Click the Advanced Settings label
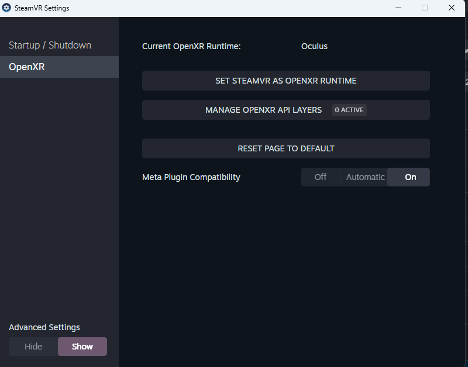Viewport: 468px width, 367px height. (44, 327)
